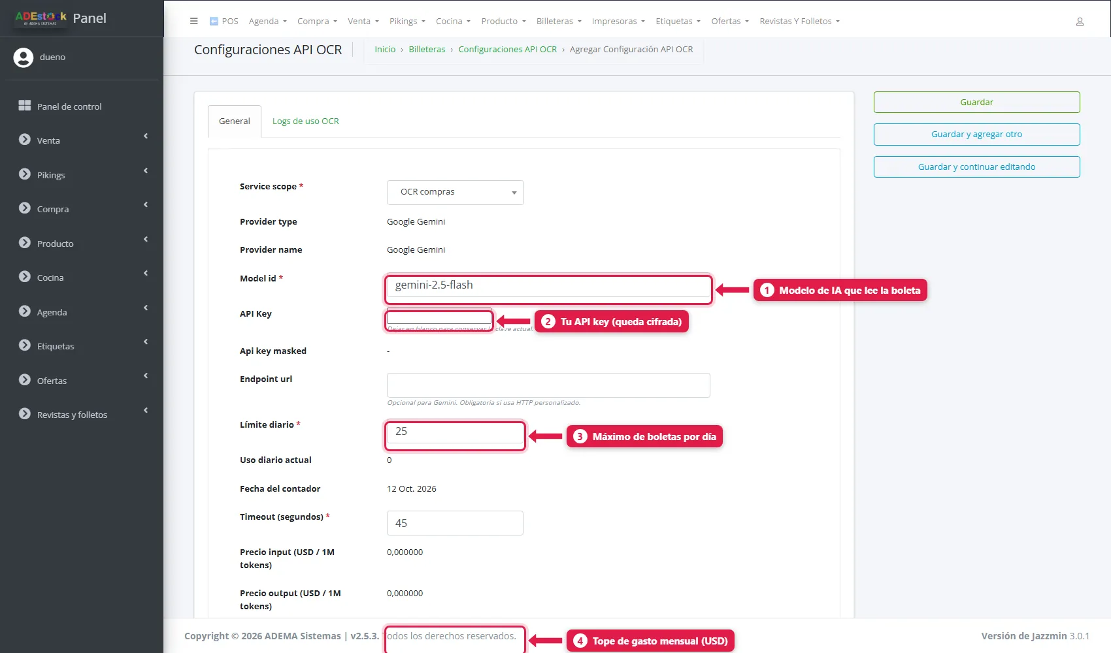The height and width of the screenshot is (653, 1111).
Task: Click the Ofertas sidebar arrow-circle icon
Action: click(25, 380)
